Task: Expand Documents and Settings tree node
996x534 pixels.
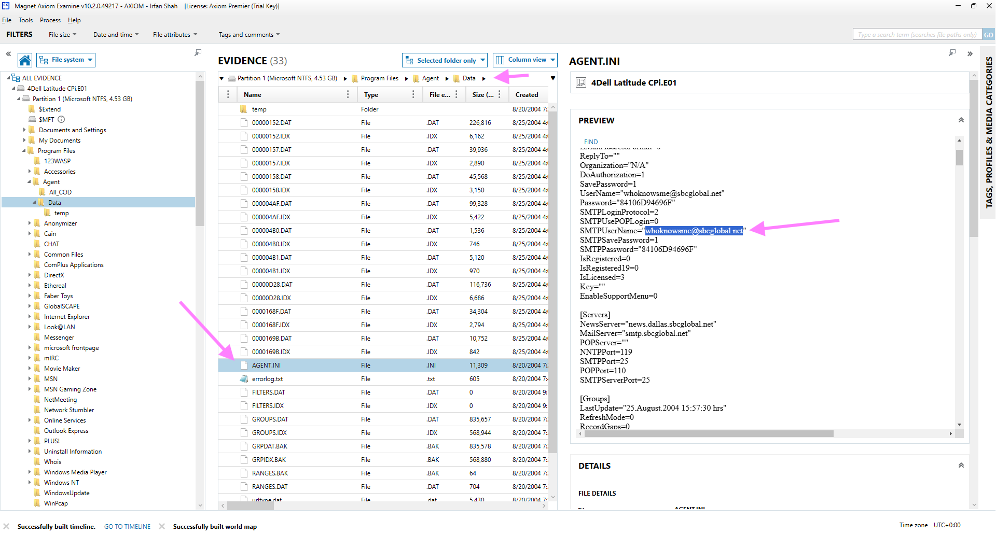Action: pyautogui.click(x=24, y=130)
